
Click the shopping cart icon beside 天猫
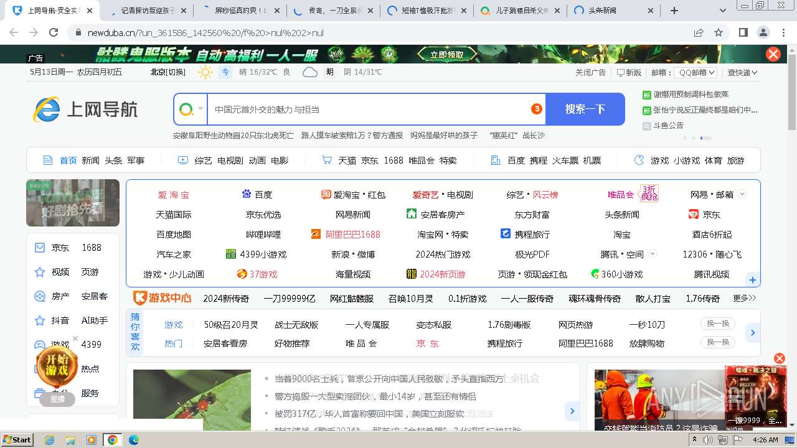coord(326,160)
